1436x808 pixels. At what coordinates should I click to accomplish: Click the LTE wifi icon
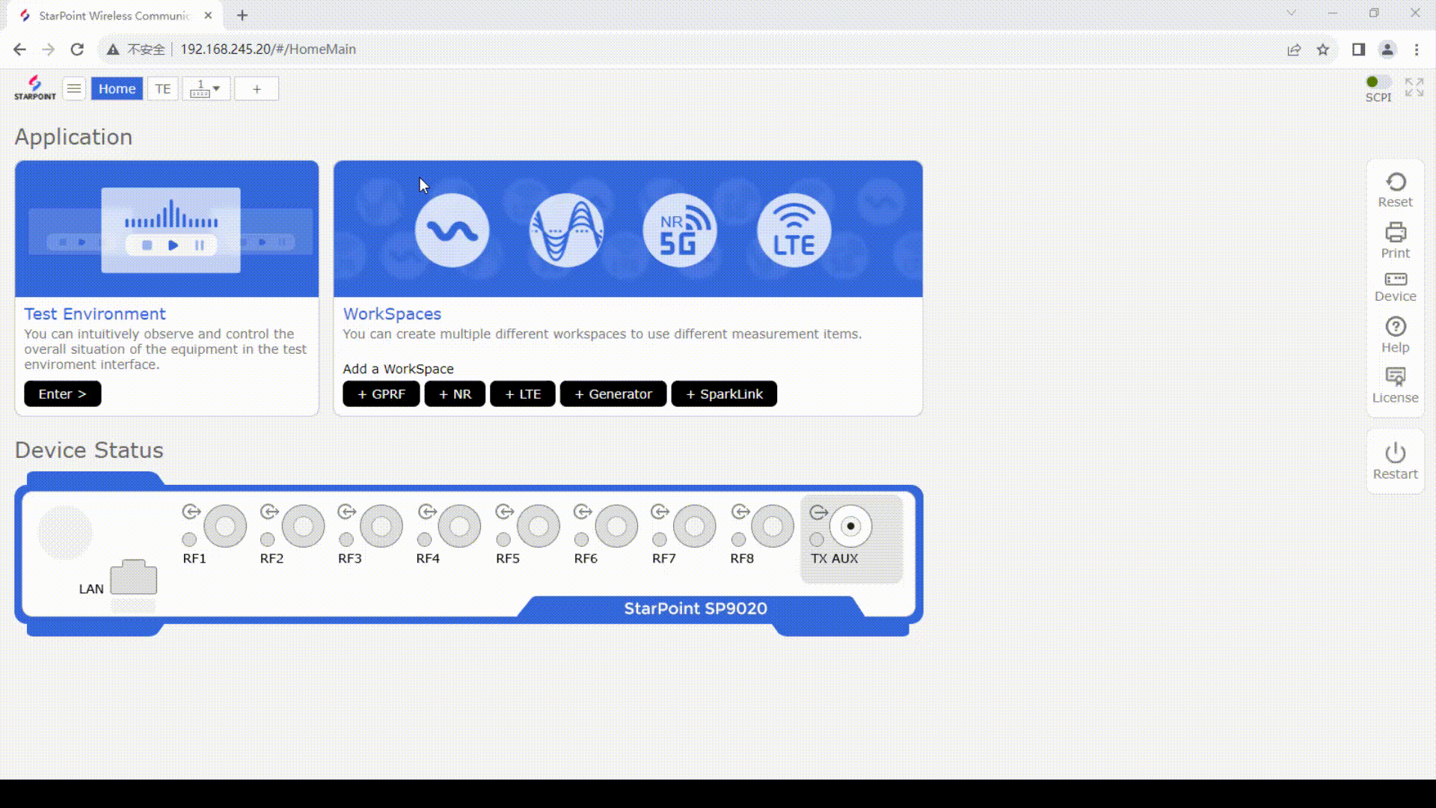point(794,230)
